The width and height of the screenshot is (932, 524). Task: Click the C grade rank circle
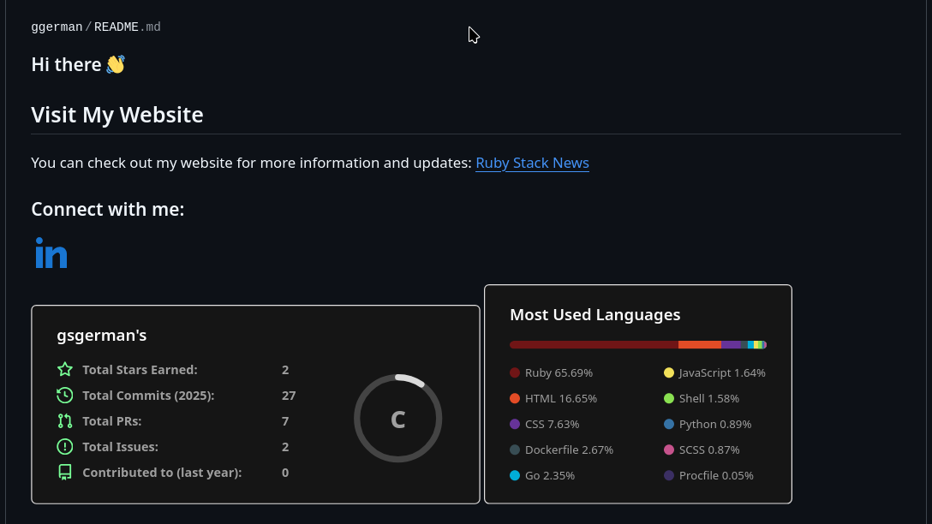(397, 419)
